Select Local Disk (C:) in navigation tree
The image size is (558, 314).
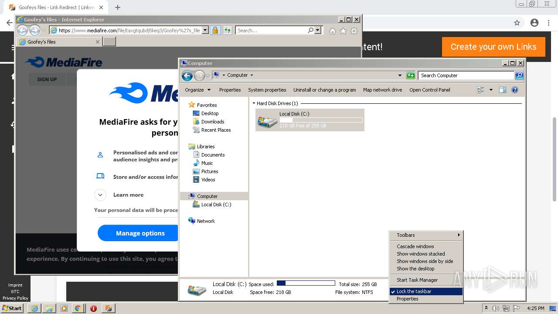click(216, 205)
